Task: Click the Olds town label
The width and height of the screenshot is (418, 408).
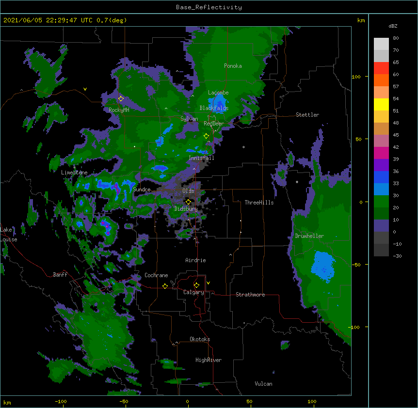Action: pos(188,191)
